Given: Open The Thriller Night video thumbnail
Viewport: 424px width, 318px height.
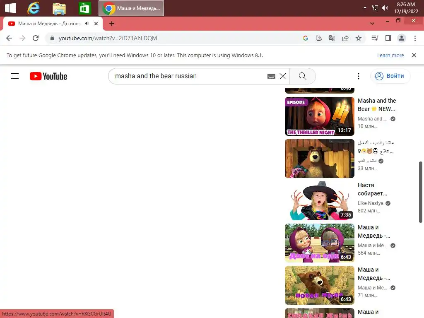Looking at the screenshot, I should pyautogui.click(x=319, y=116).
